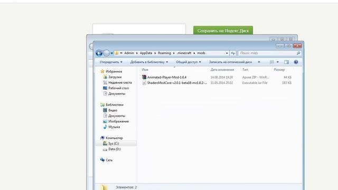Open Help with the question mark icon
The width and height of the screenshot is (338, 190).
pos(296,62)
